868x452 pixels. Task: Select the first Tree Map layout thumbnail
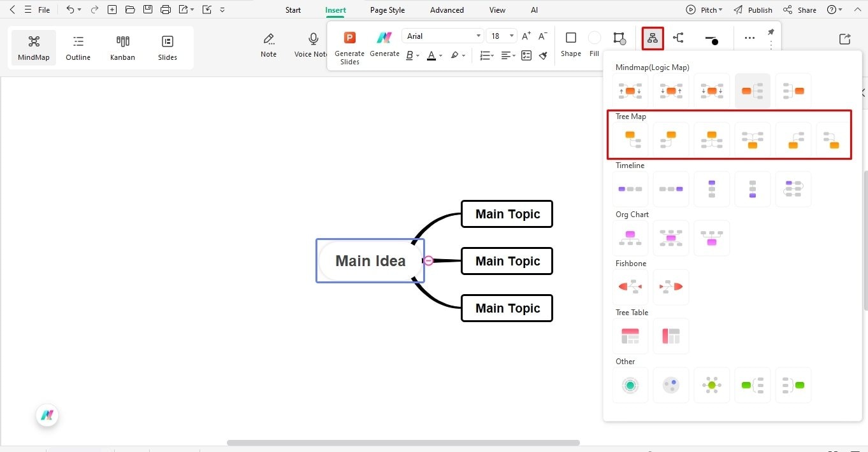tap(630, 139)
